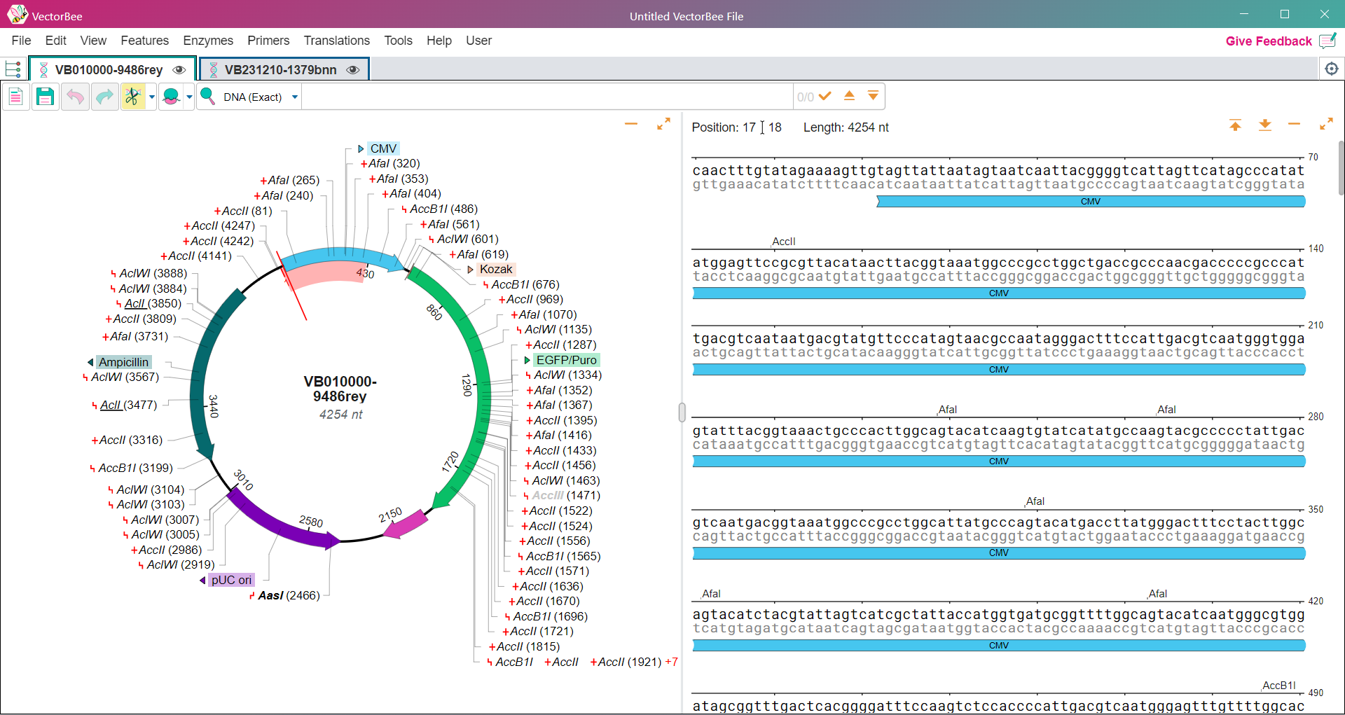Open the feature tree panel icon
1345x715 pixels.
(13, 69)
